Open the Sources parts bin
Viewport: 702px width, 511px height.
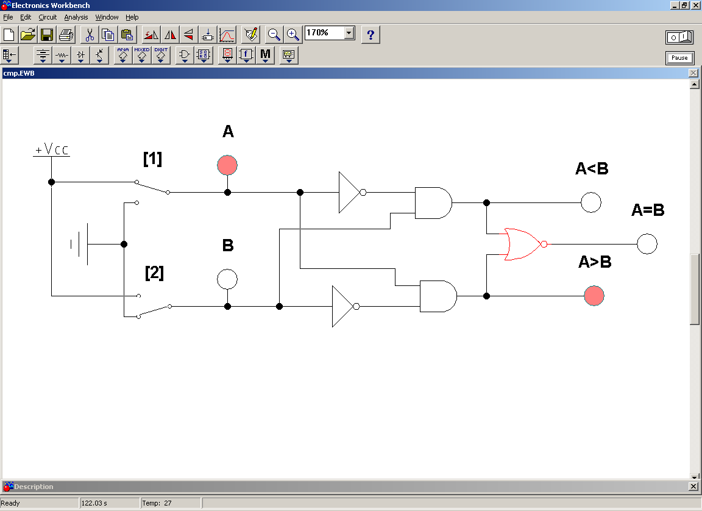(43, 55)
